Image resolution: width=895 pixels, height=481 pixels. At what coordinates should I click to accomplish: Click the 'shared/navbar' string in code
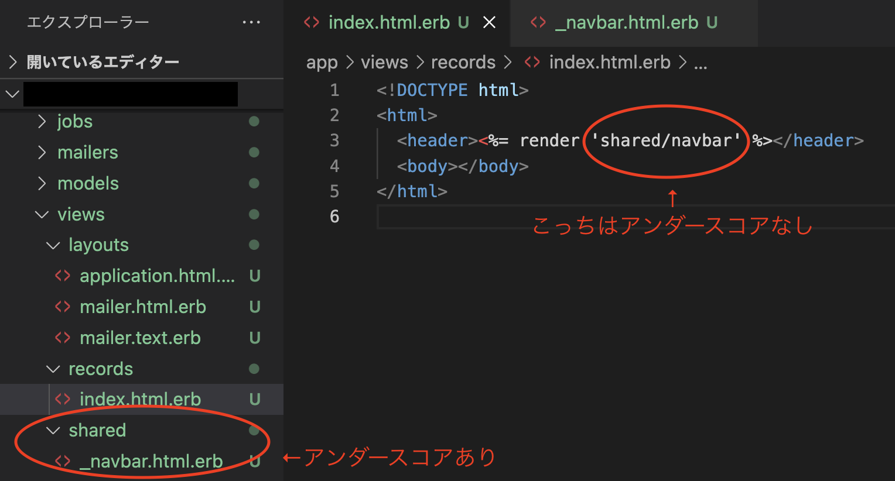click(x=666, y=140)
